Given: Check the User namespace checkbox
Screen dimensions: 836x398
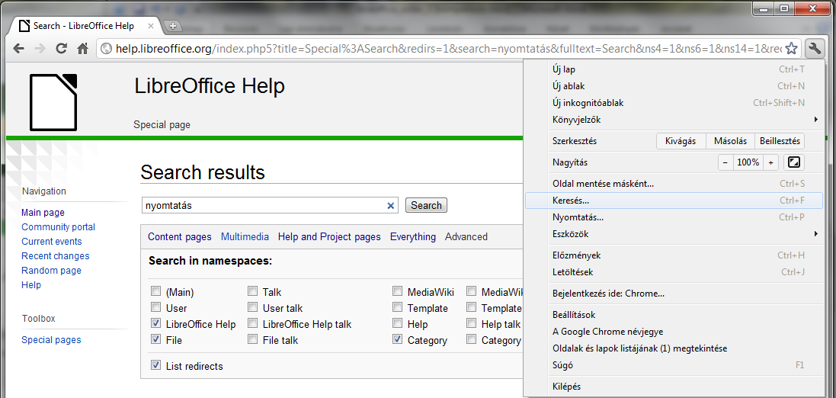Looking at the screenshot, I should [x=155, y=307].
